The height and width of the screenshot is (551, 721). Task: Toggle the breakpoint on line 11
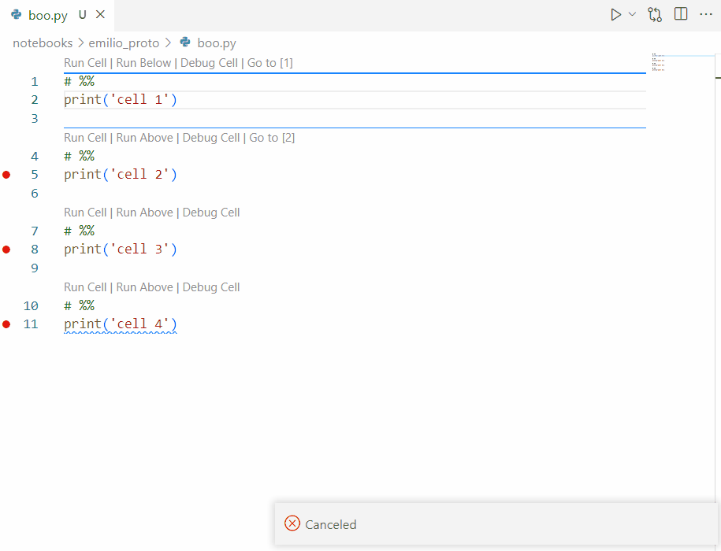pyautogui.click(x=6, y=324)
